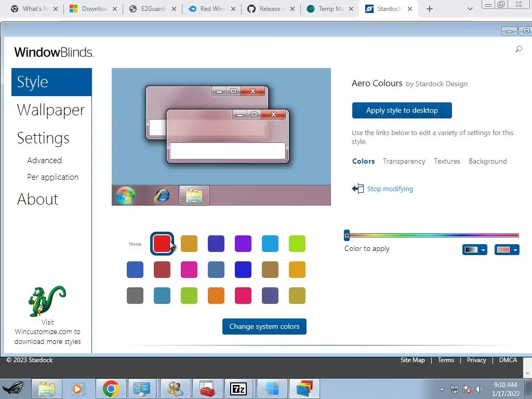Expand the grayscale color dropdown
Screen dimensions: 532x399
point(475,250)
